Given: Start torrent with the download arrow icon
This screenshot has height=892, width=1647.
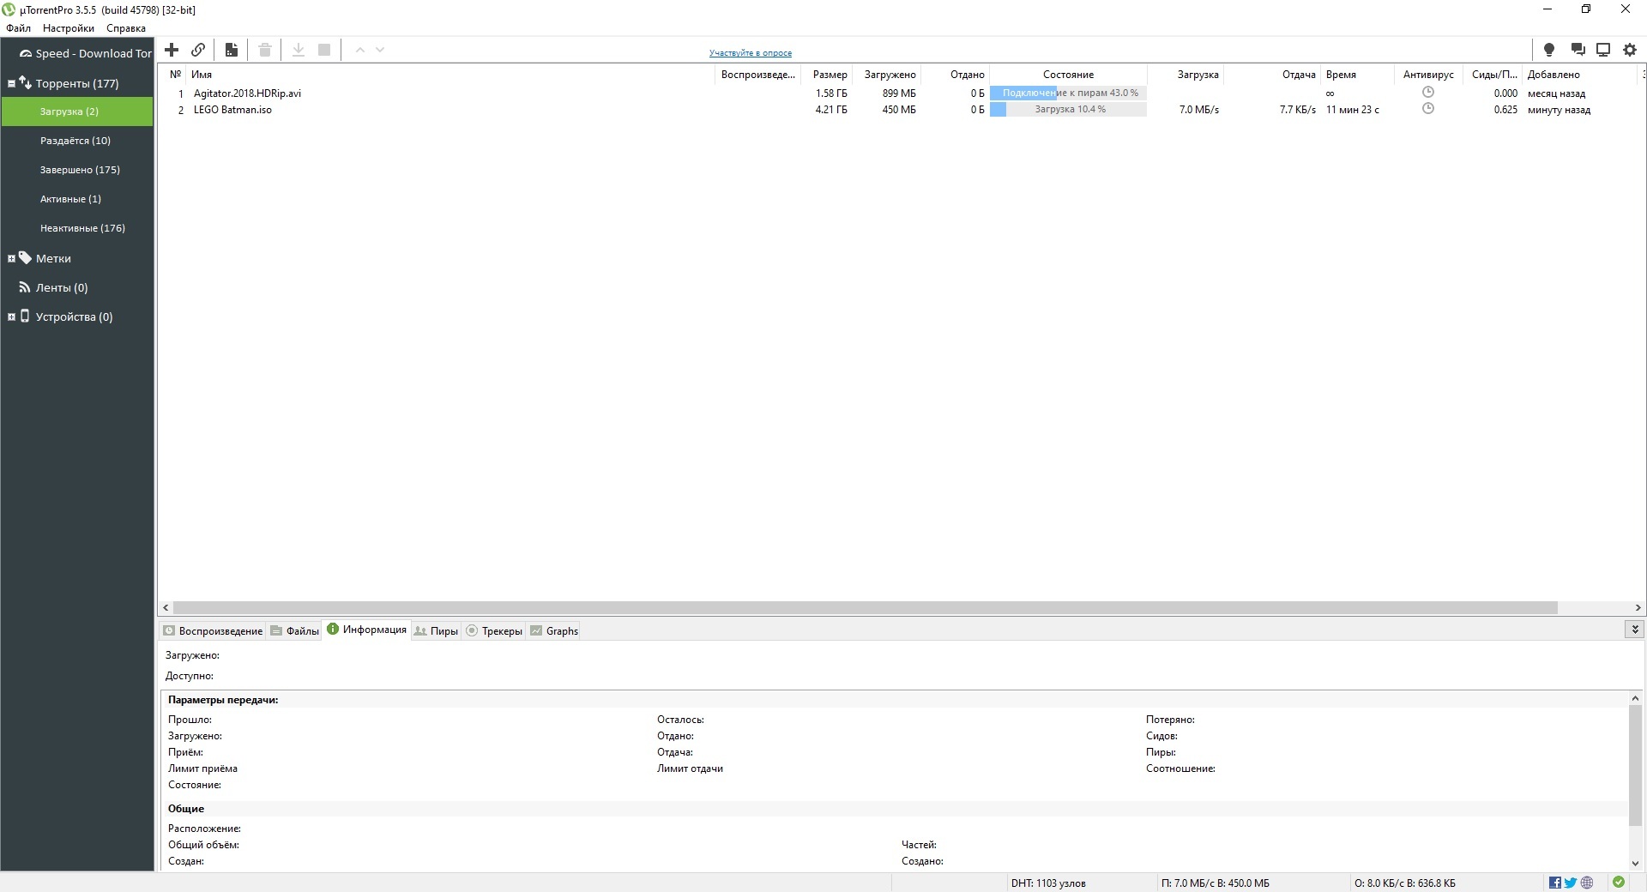Looking at the screenshot, I should coord(299,50).
